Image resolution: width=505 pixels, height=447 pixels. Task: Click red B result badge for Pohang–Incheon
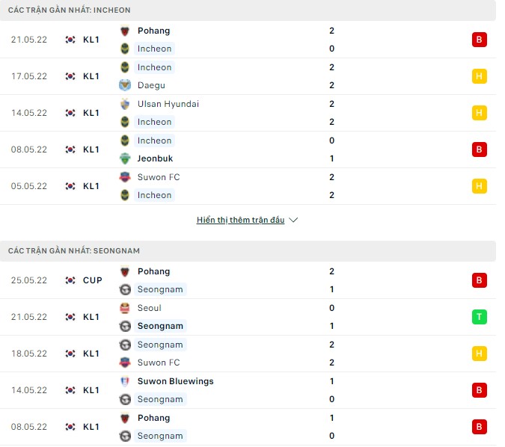coord(480,40)
